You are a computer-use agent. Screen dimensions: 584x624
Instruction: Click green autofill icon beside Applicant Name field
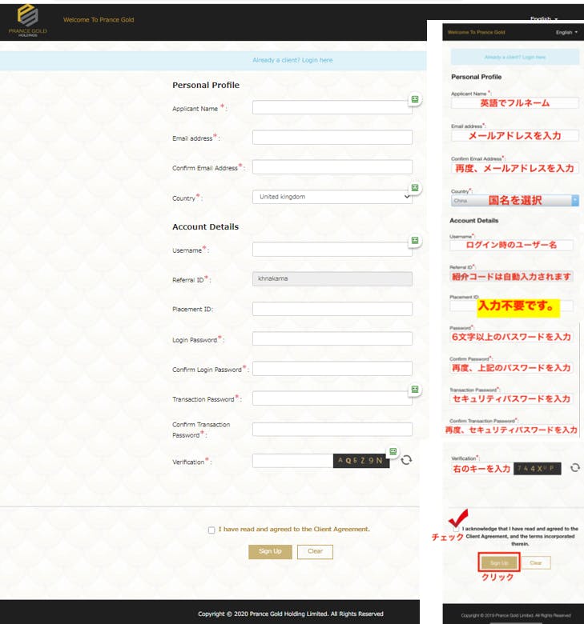click(x=415, y=99)
